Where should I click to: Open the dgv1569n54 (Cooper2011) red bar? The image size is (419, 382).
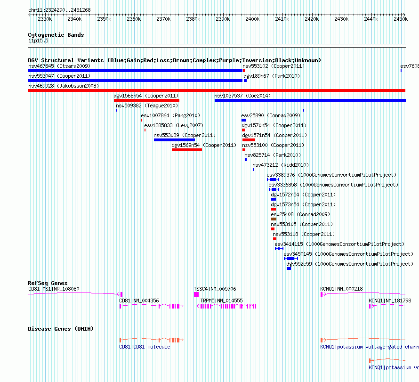tap(187, 150)
